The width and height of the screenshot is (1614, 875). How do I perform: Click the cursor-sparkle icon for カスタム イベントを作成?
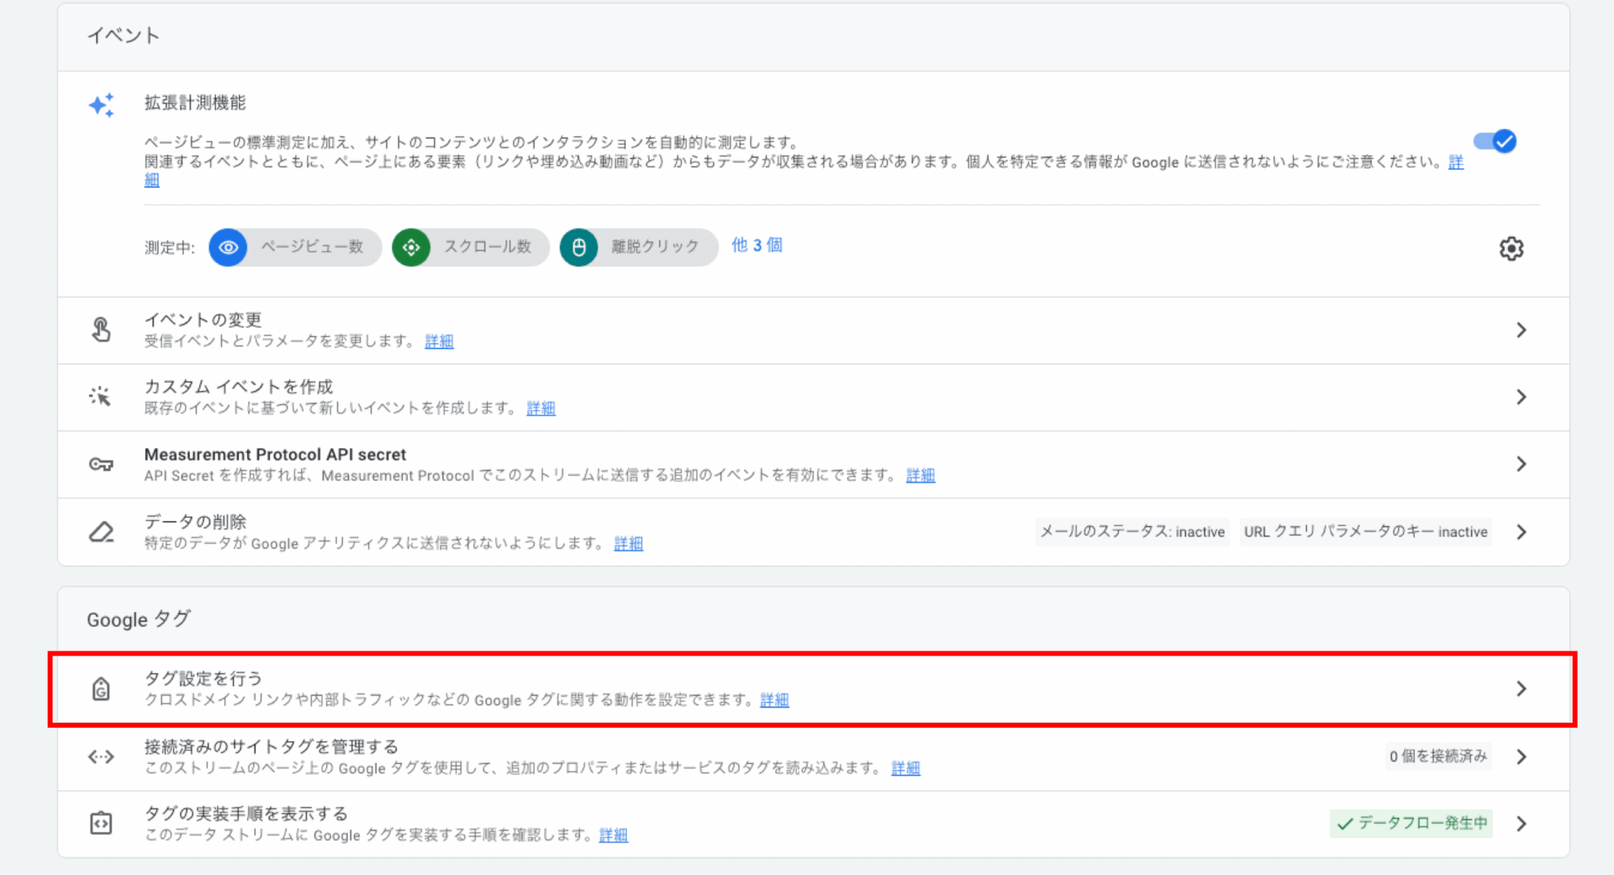(101, 397)
